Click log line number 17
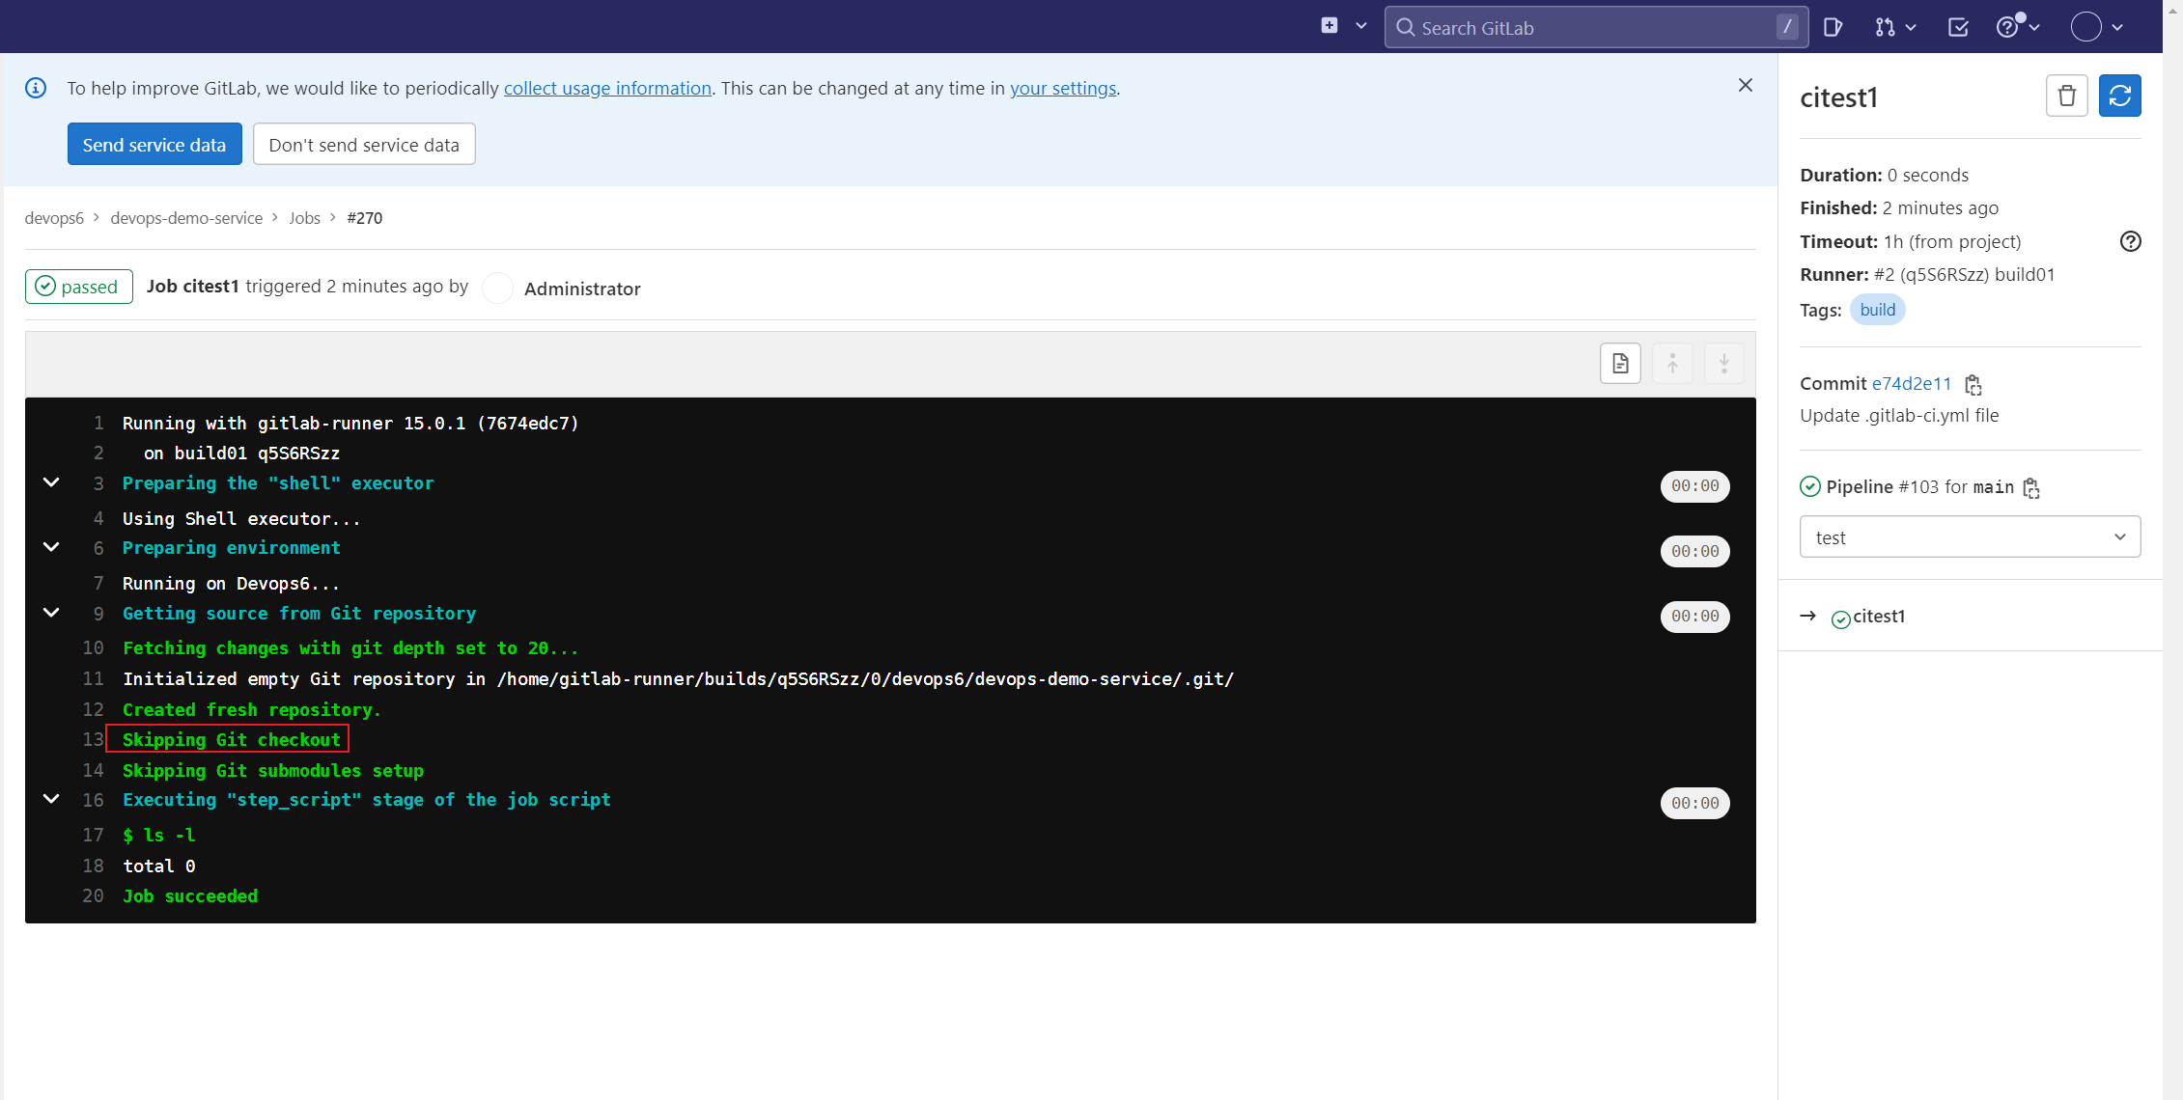The image size is (2183, 1100). (93, 835)
